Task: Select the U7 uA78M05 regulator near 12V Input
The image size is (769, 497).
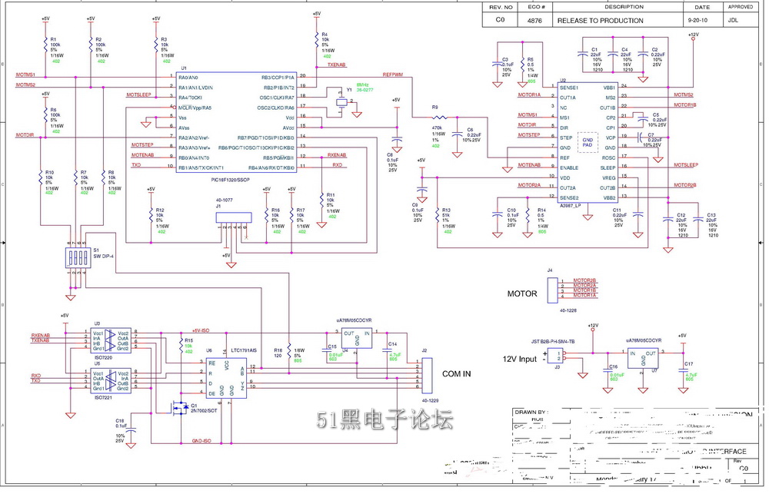Action: pyautogui.click(x=643, y=358)
